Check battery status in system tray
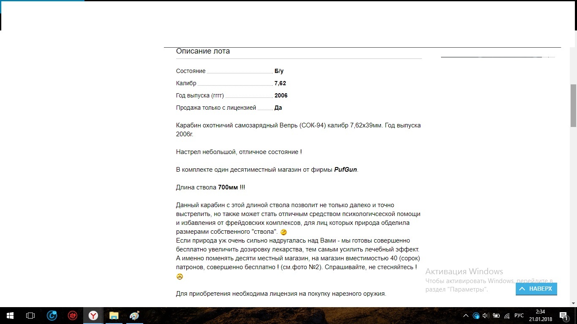Image resolution: width=577 pixels, height=324 pixels. pos(495,316)
